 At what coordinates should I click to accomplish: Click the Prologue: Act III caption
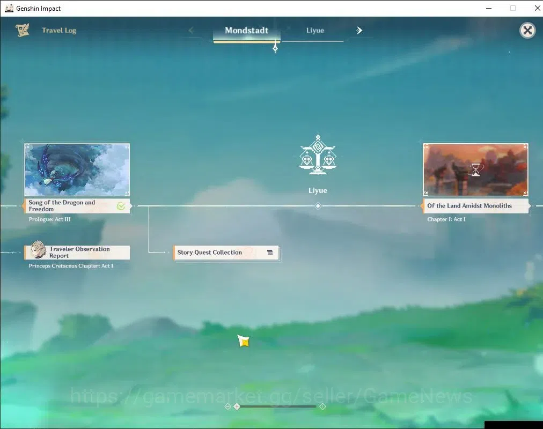pos(49,219)
